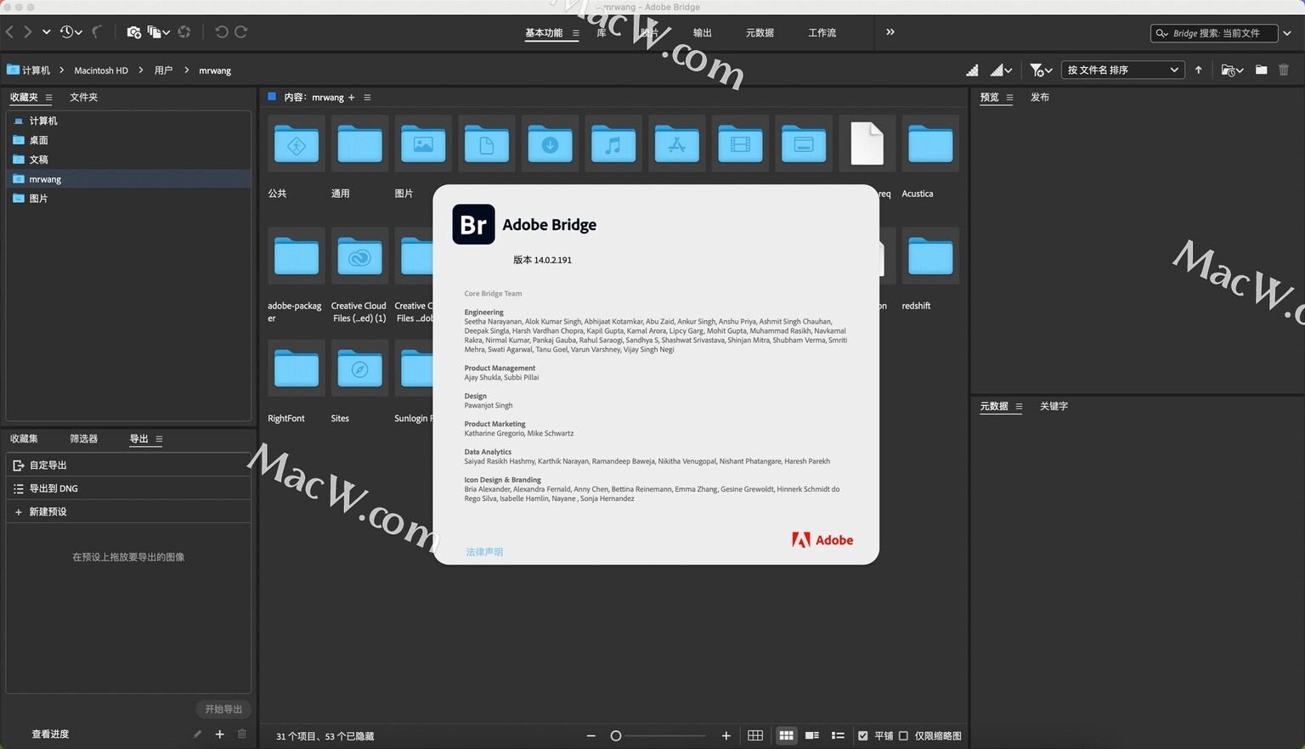Go back with the left arrow
Screen dimensions: 1305x749
click(x=10, y=32)
